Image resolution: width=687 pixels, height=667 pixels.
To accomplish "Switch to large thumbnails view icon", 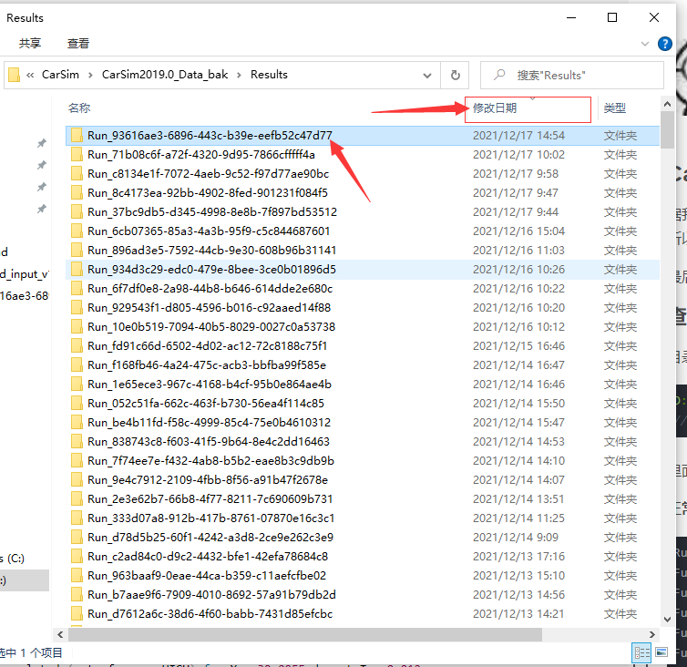I will [661, 652].
